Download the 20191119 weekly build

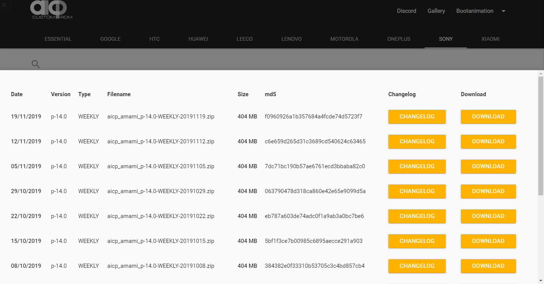(x=488, y=117)
